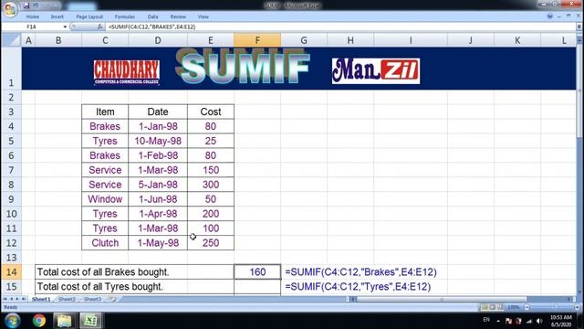Click horizontal scrollbar thumb
This screenshot has width=584, height=329.
pos(442,299)
